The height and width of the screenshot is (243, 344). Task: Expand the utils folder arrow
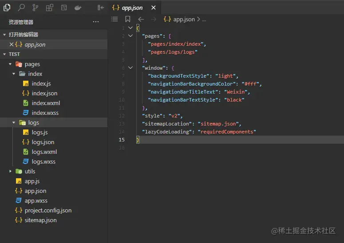10,171
